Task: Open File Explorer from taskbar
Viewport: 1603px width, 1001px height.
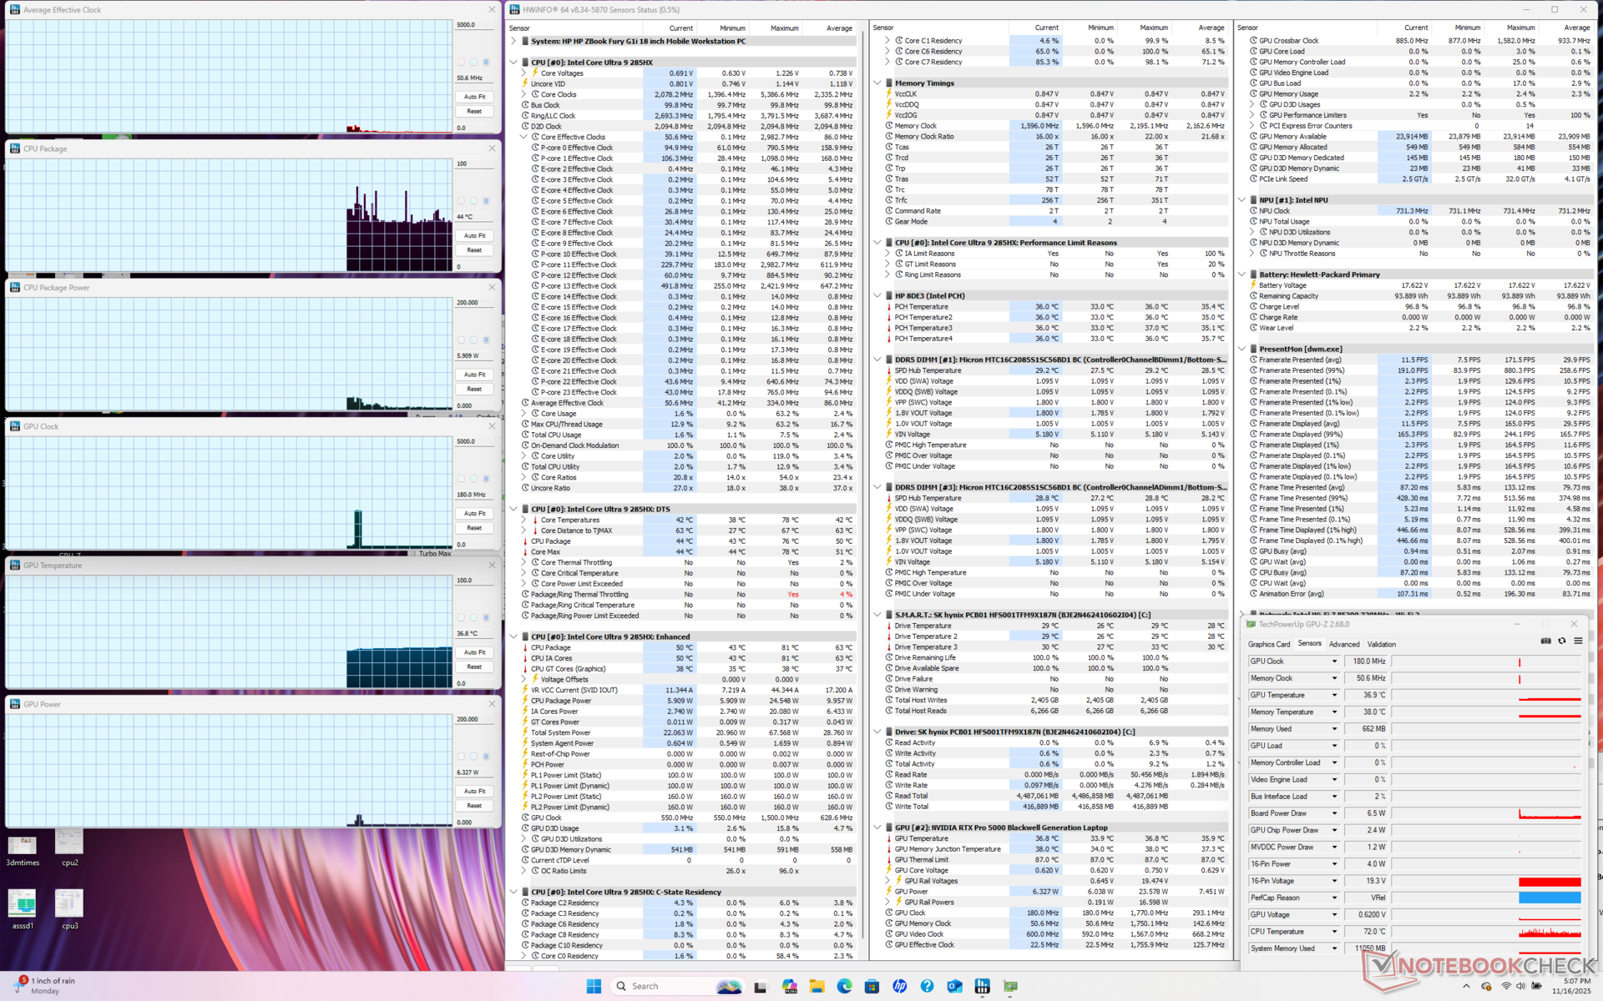Action: 817,986
